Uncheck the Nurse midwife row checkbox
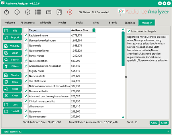The image size is (172, 135). click(x=26, y=76)
